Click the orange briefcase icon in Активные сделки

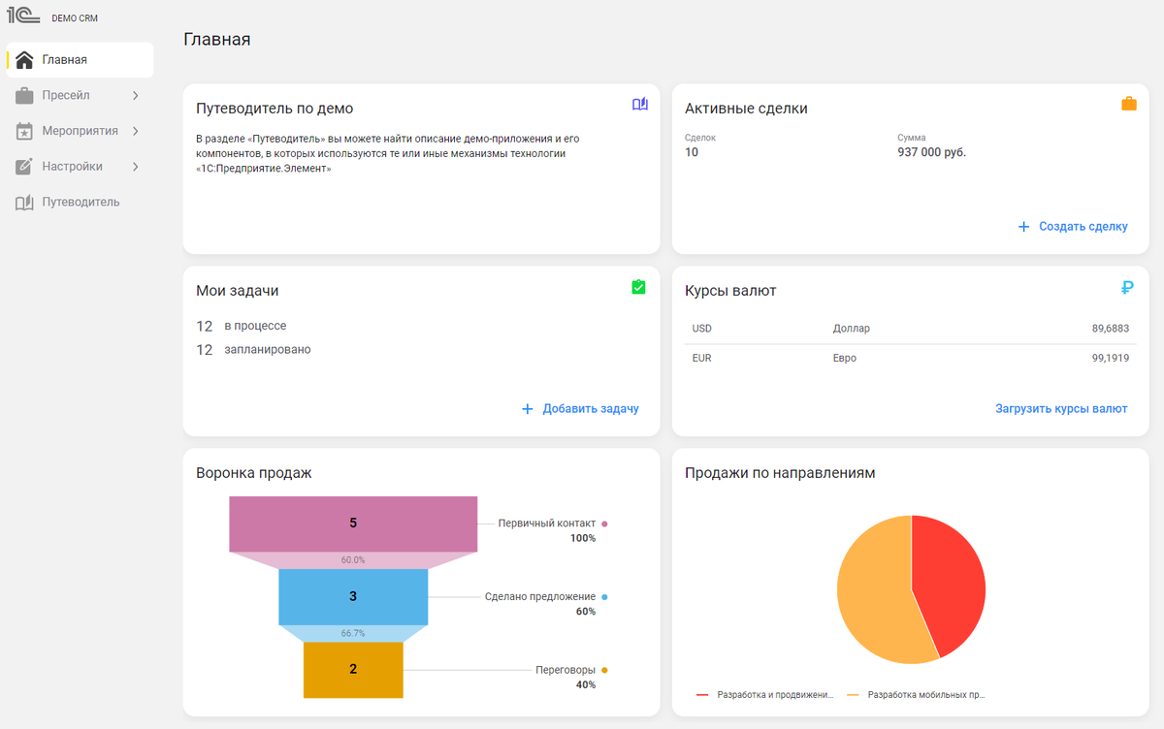(1128, 104)
